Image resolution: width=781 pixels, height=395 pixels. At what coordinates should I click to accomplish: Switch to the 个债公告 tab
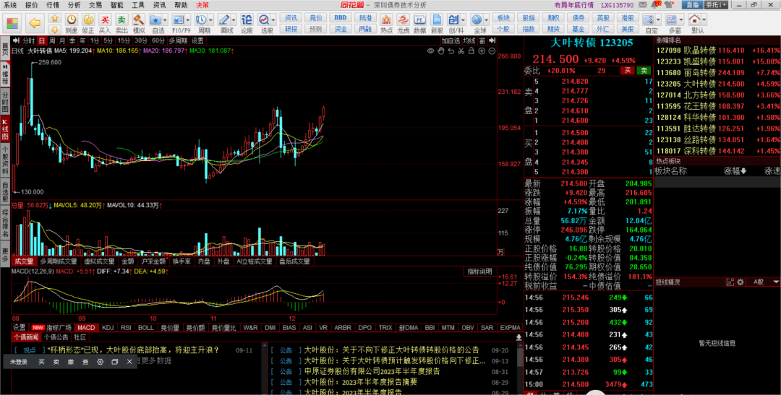pyautogui.click(x=56, y=337)
